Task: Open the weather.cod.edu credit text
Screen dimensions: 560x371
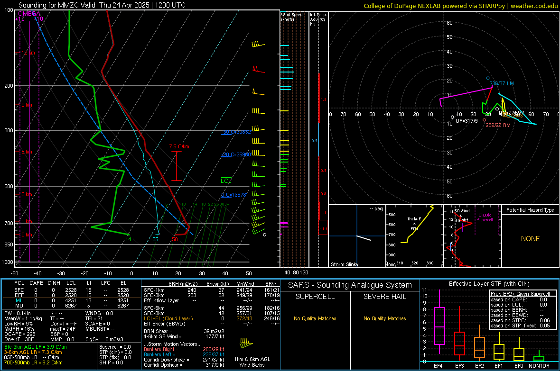Action: 534,6
